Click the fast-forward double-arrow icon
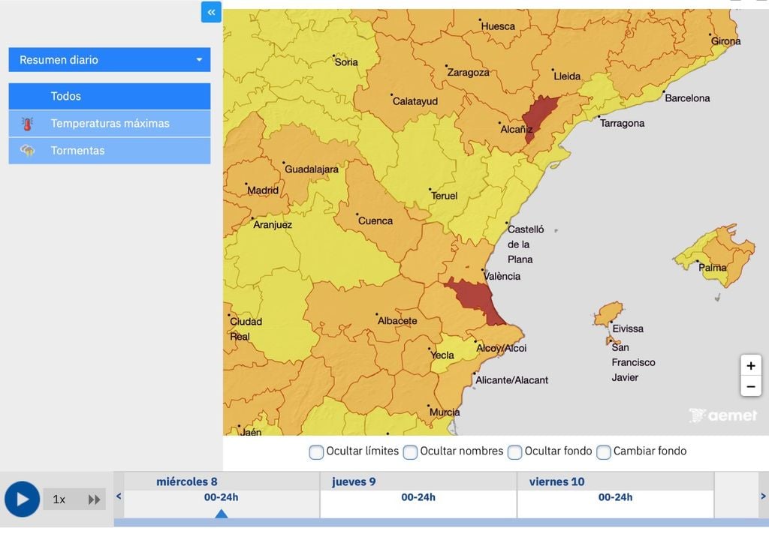This screenshot has height=540, width=769. tap(94, 499)
